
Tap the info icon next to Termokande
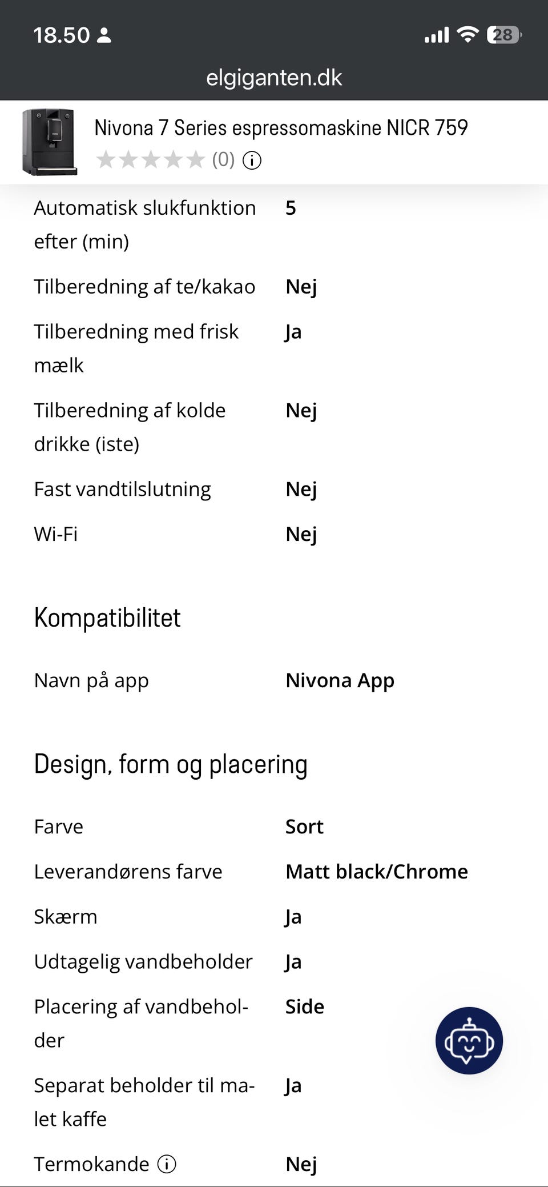pyautogui.click(x=167, y=1164)
